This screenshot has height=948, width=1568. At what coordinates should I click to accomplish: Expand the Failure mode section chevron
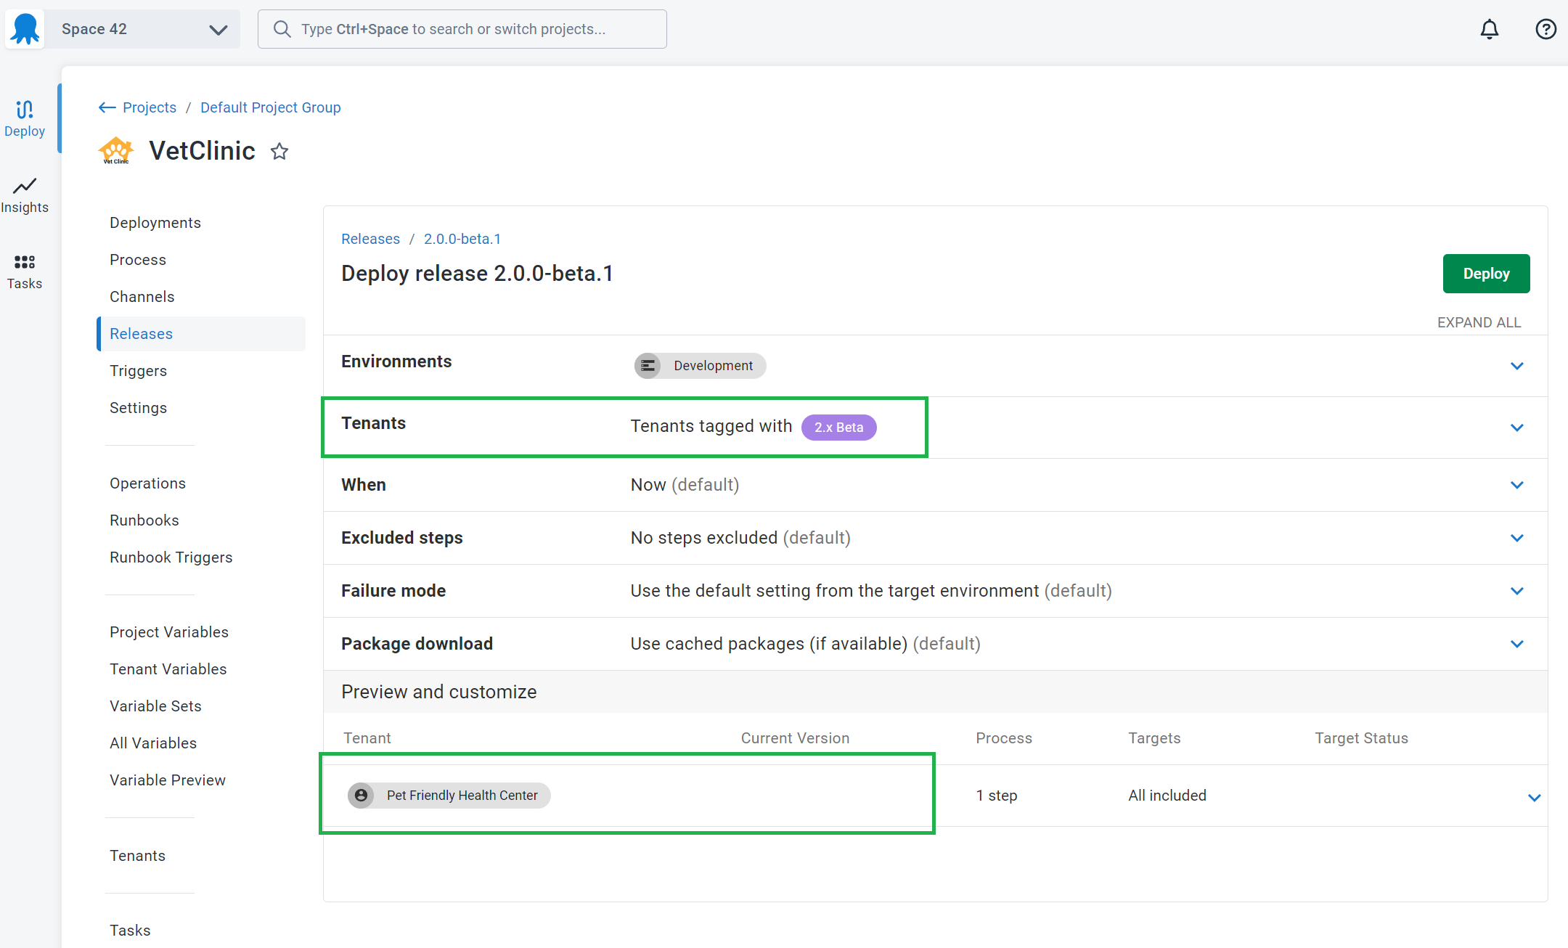coord(1516,591)
